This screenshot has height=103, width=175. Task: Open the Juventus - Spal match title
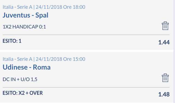pyautogui.click(x=25, y=15)
